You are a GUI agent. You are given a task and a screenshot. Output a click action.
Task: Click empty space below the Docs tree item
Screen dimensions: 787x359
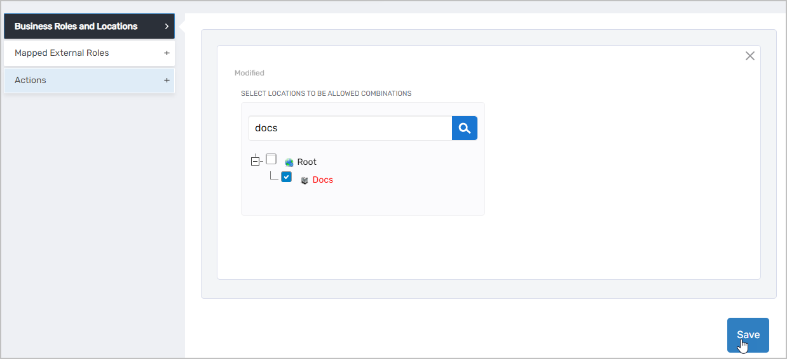[362, 202]
